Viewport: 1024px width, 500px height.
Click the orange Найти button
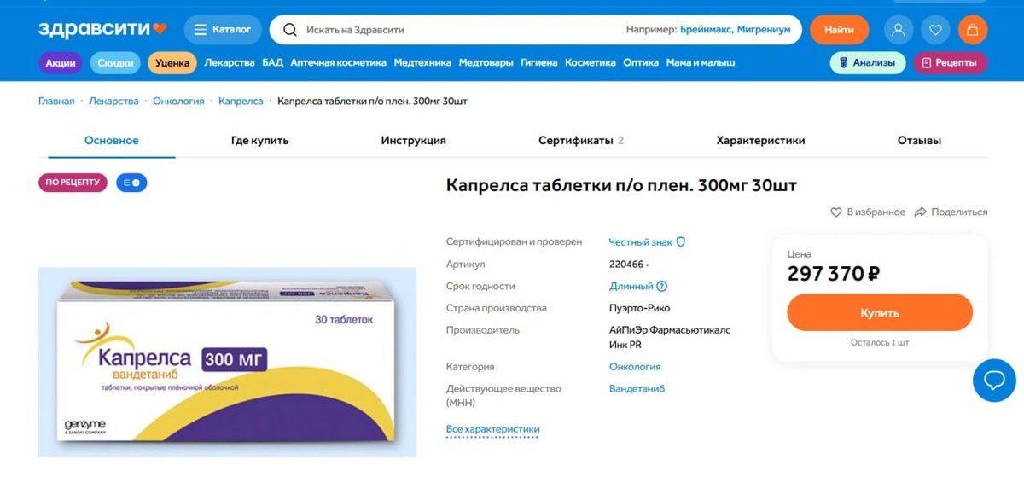click(839, 30)
